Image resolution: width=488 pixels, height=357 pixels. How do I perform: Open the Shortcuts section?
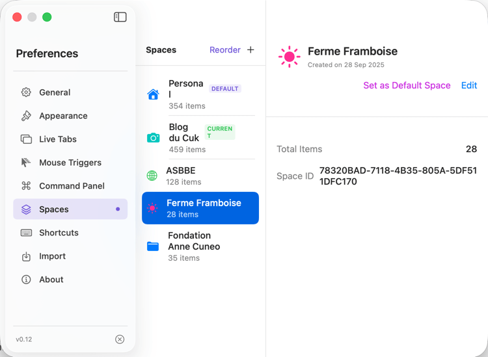point(59,233)
